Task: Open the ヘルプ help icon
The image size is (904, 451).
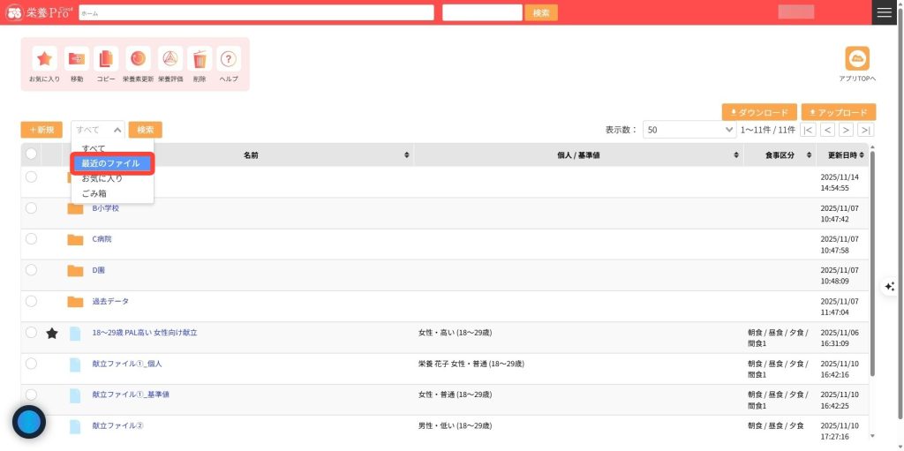Action: point(229,59)
